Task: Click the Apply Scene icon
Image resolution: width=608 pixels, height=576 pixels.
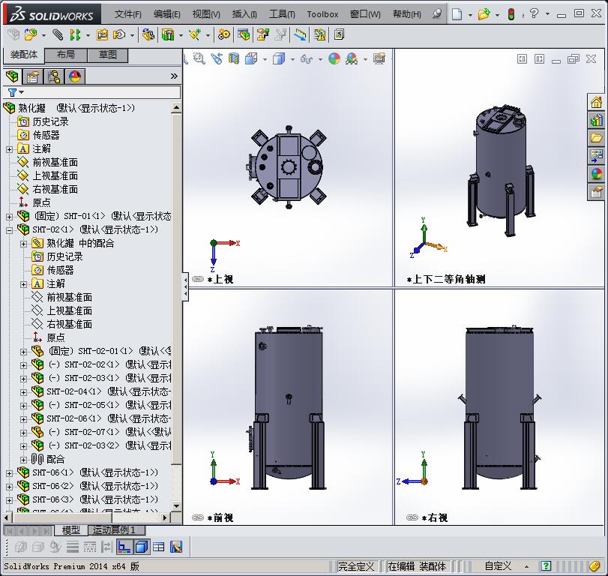Action: pyautogui.click(x=352, y=59)
